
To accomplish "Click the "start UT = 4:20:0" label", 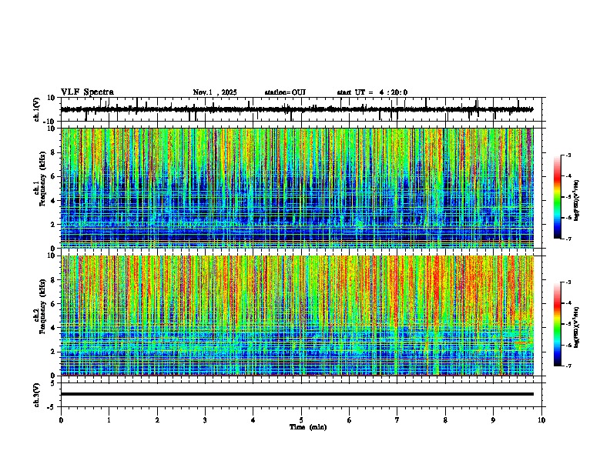I will [372, 92].
